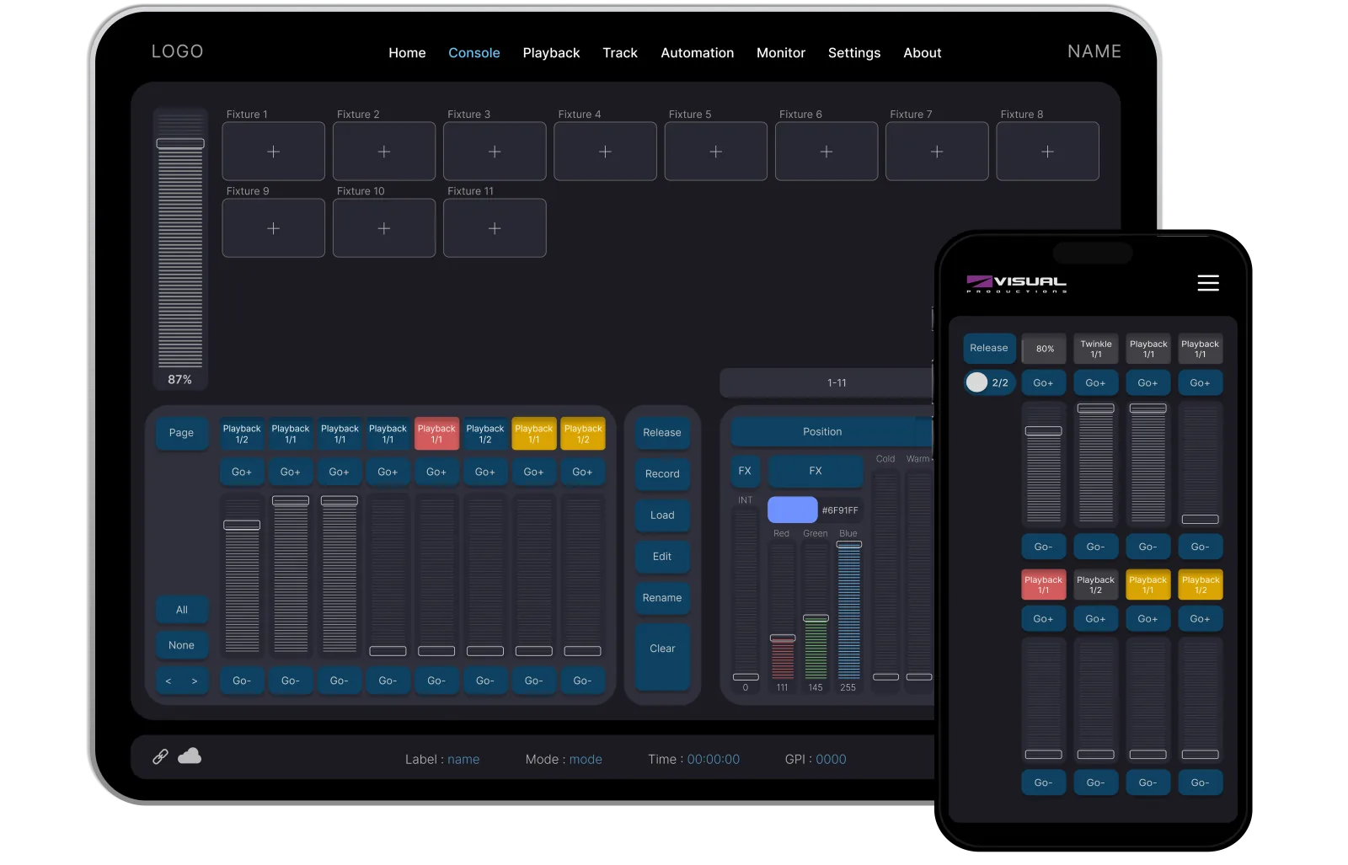Add a fixture in the Fixture 2 slot
The image size is (1348, 865).
pyautogui.click(x=384, y=152)
